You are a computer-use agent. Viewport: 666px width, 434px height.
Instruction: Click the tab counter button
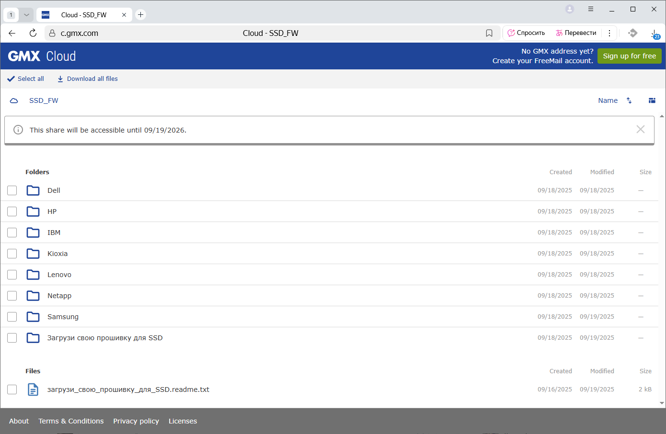click(11, 15)
